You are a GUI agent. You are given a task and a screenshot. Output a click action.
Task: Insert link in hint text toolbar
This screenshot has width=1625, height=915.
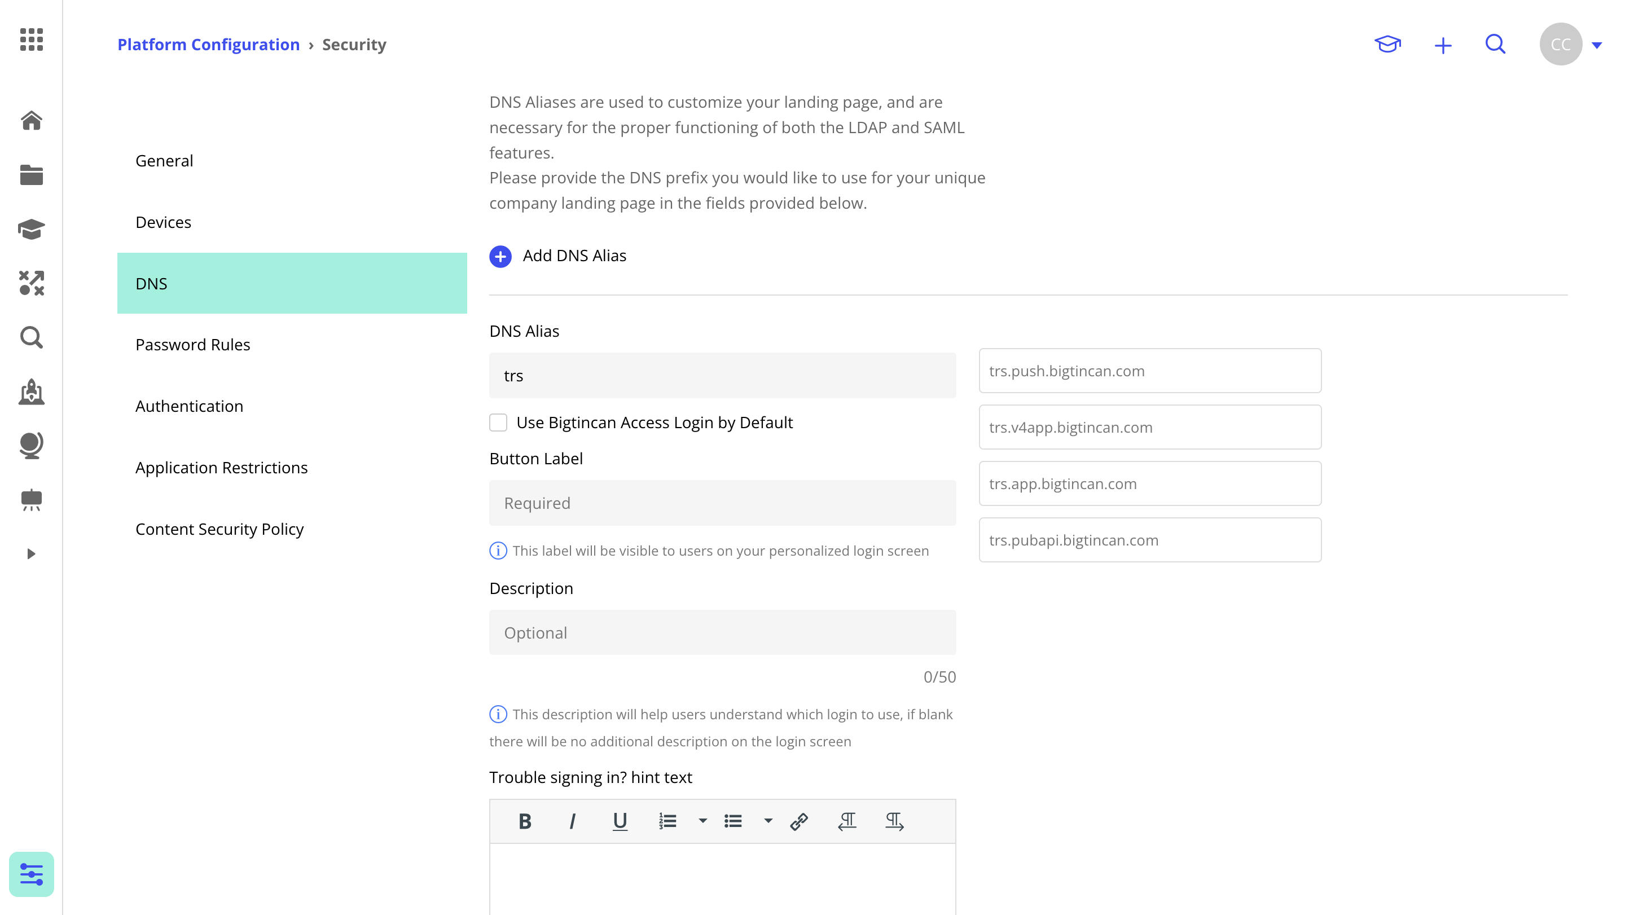click(798, 821)
